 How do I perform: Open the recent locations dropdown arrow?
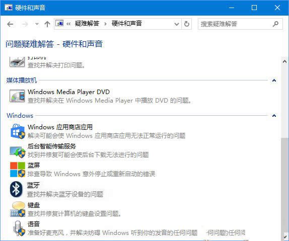pos(37,24)
